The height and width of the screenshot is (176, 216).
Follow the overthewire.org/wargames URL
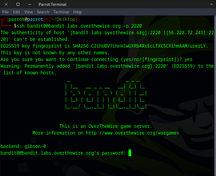[132, 133]
